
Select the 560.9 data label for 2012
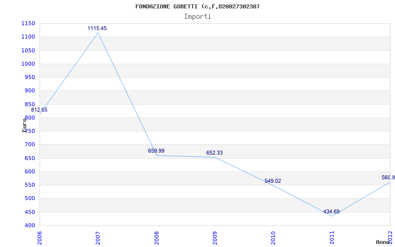pos(388,178)
